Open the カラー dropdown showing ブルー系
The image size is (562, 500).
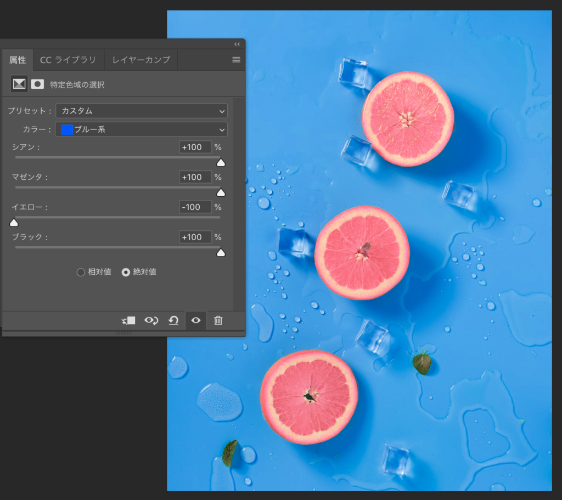(x=141, y=130)
